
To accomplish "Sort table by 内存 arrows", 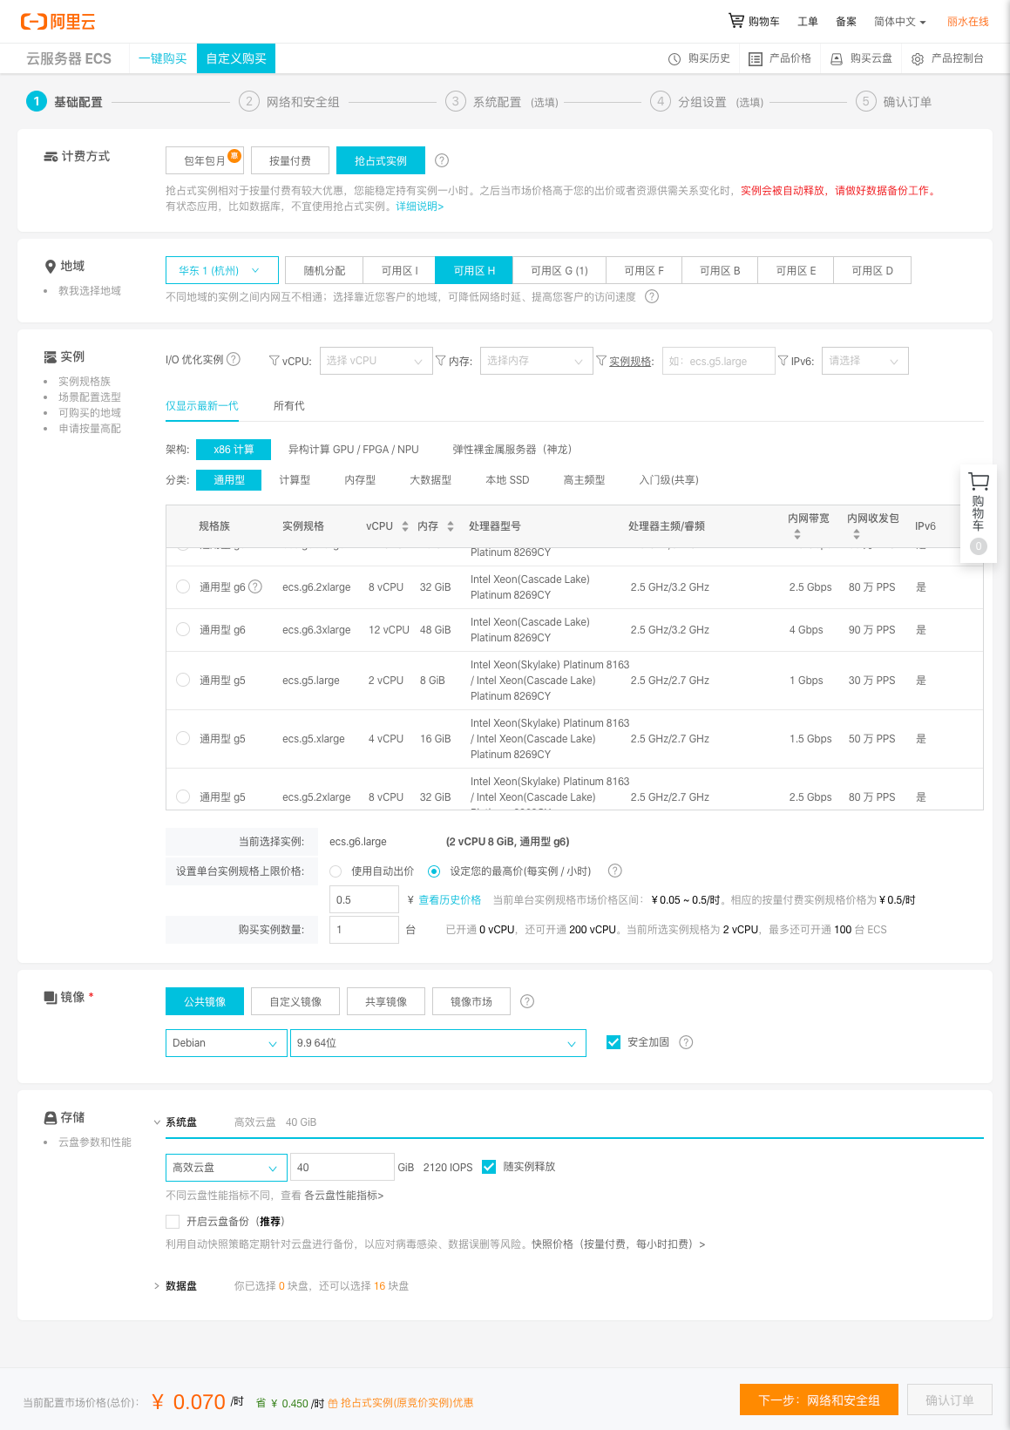I will [451, 526].
